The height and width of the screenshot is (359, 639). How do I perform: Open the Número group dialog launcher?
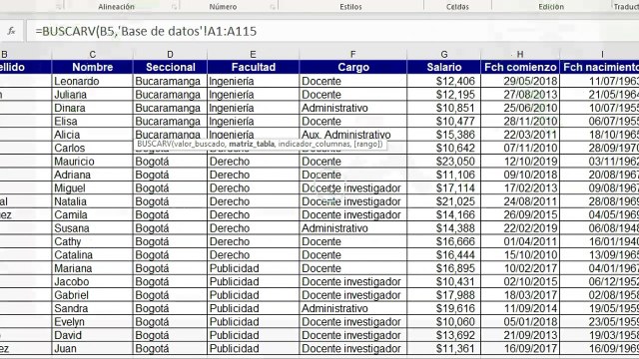(273, 7)
